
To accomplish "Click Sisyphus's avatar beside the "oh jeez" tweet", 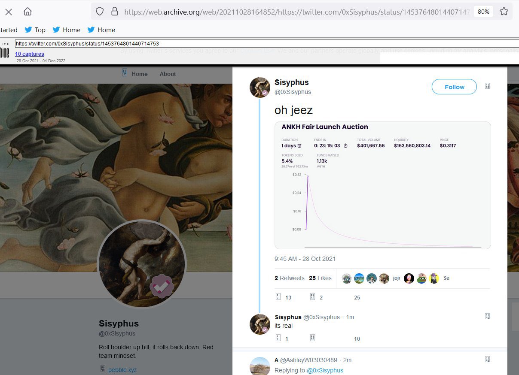I will coord(259,87).
